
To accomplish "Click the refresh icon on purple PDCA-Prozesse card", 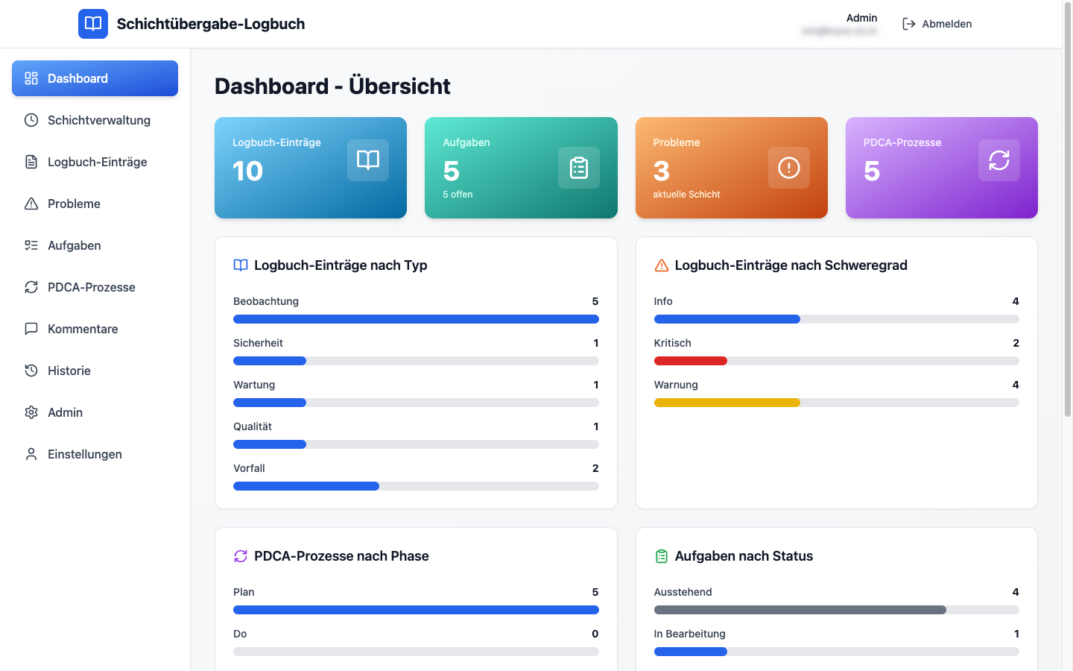I will [x=998, y=160].
